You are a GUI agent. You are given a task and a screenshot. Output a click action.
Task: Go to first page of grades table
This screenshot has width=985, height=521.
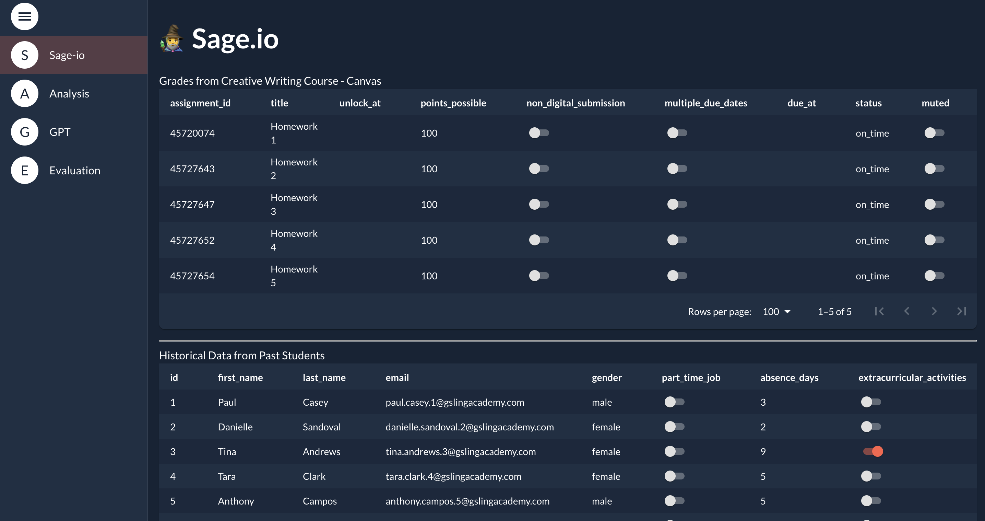click(x=879, y=311)
